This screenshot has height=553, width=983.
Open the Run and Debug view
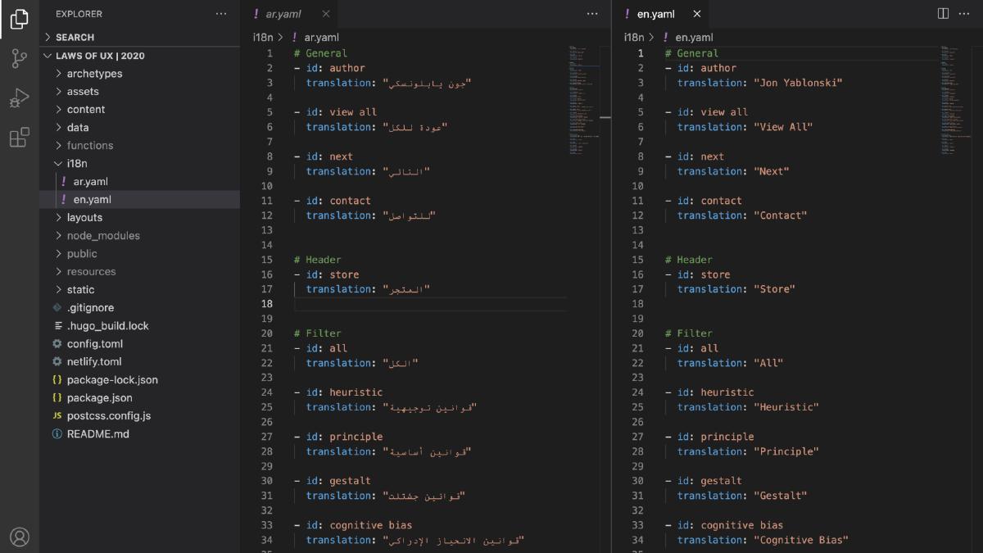(20, 97)
